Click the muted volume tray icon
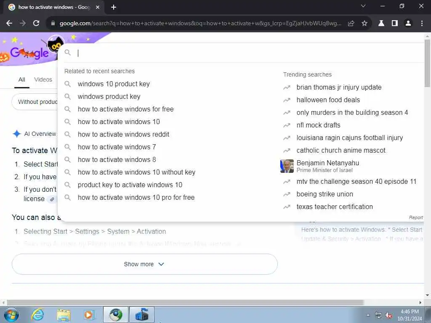This screenshot has height=323, width=431. click(388, 315)
